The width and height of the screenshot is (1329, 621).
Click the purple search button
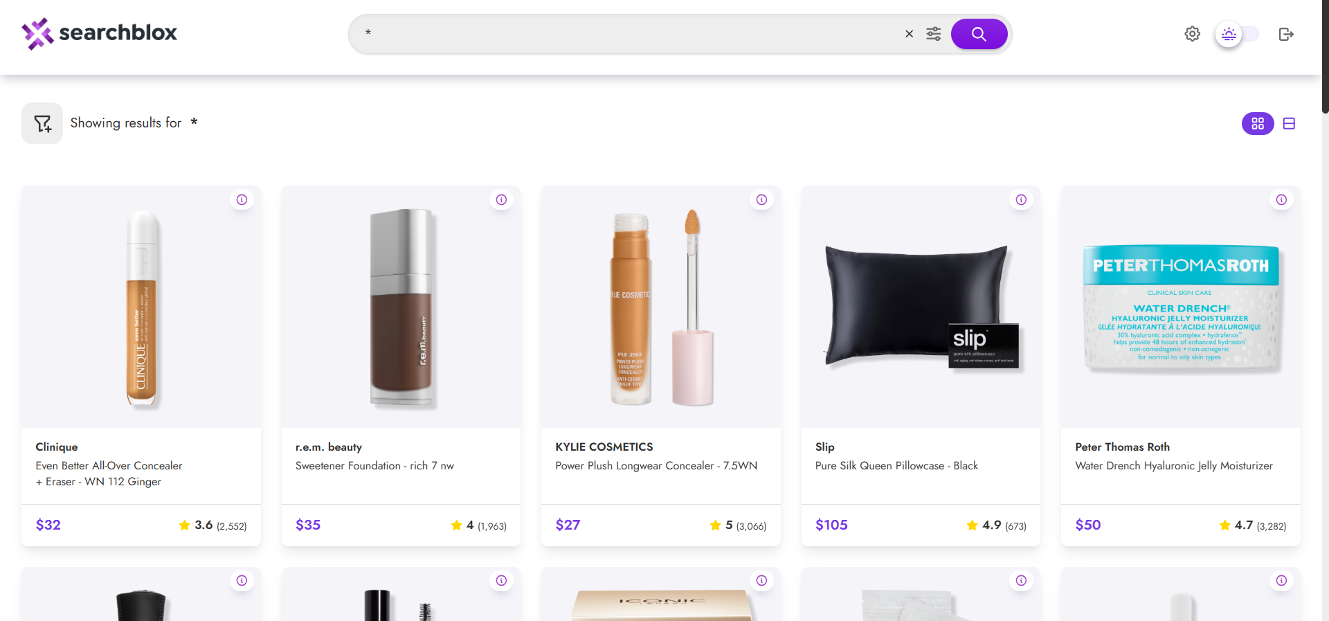pos(979,34)
